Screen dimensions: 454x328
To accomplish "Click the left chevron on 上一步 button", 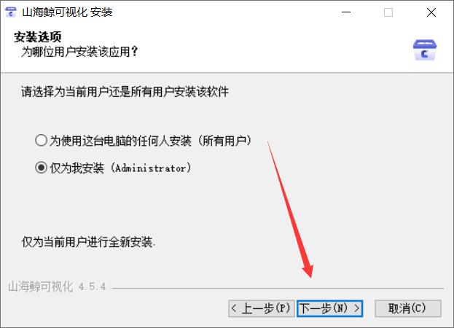I will coord(234,308).
